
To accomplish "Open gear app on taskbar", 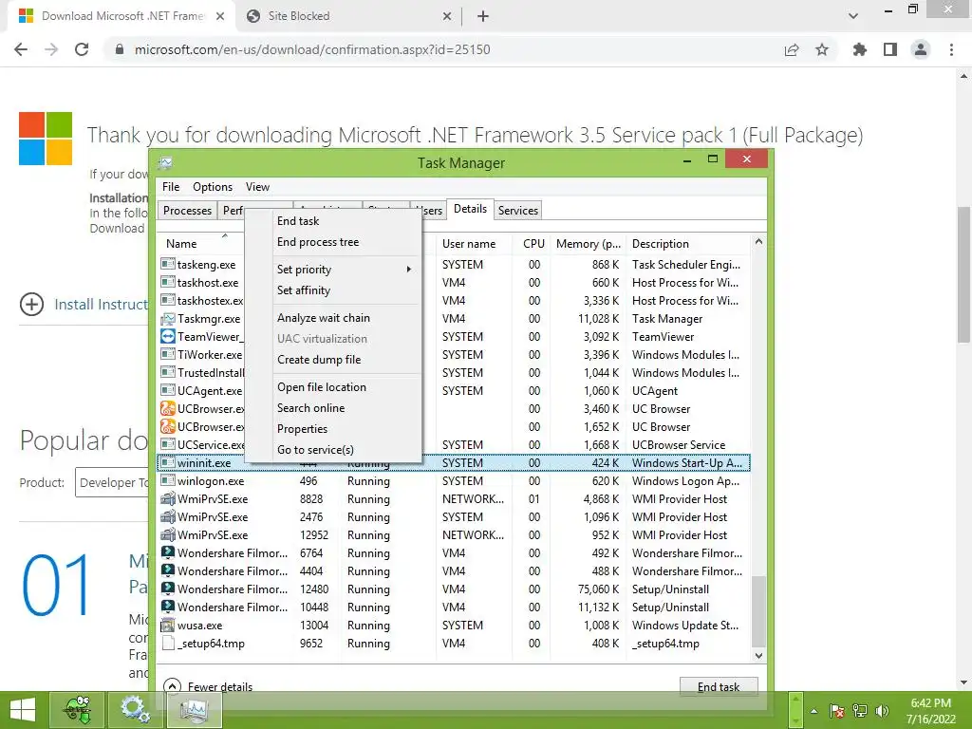I will point(134,710).
